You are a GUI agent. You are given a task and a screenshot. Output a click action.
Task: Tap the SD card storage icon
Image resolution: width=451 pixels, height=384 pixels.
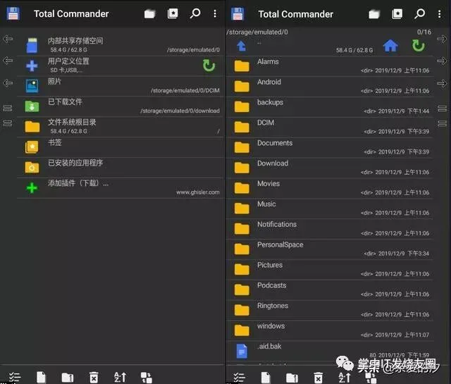tap(32, 45)
